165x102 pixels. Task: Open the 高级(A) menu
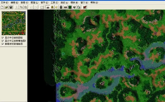pos(64,3)
